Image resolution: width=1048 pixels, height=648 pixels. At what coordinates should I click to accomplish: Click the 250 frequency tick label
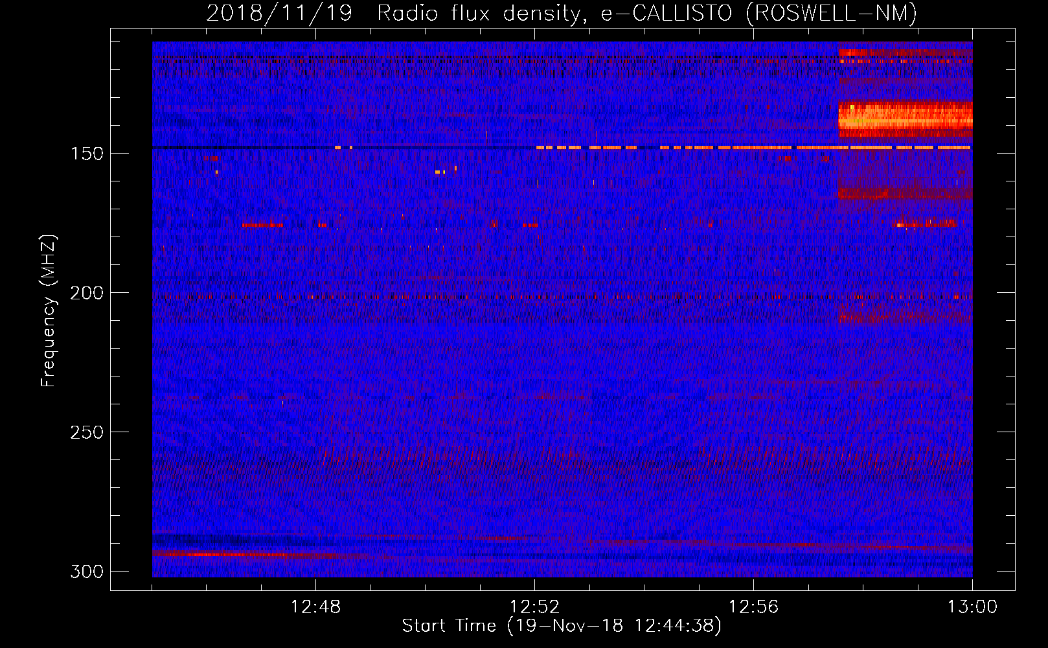[87, 432]
